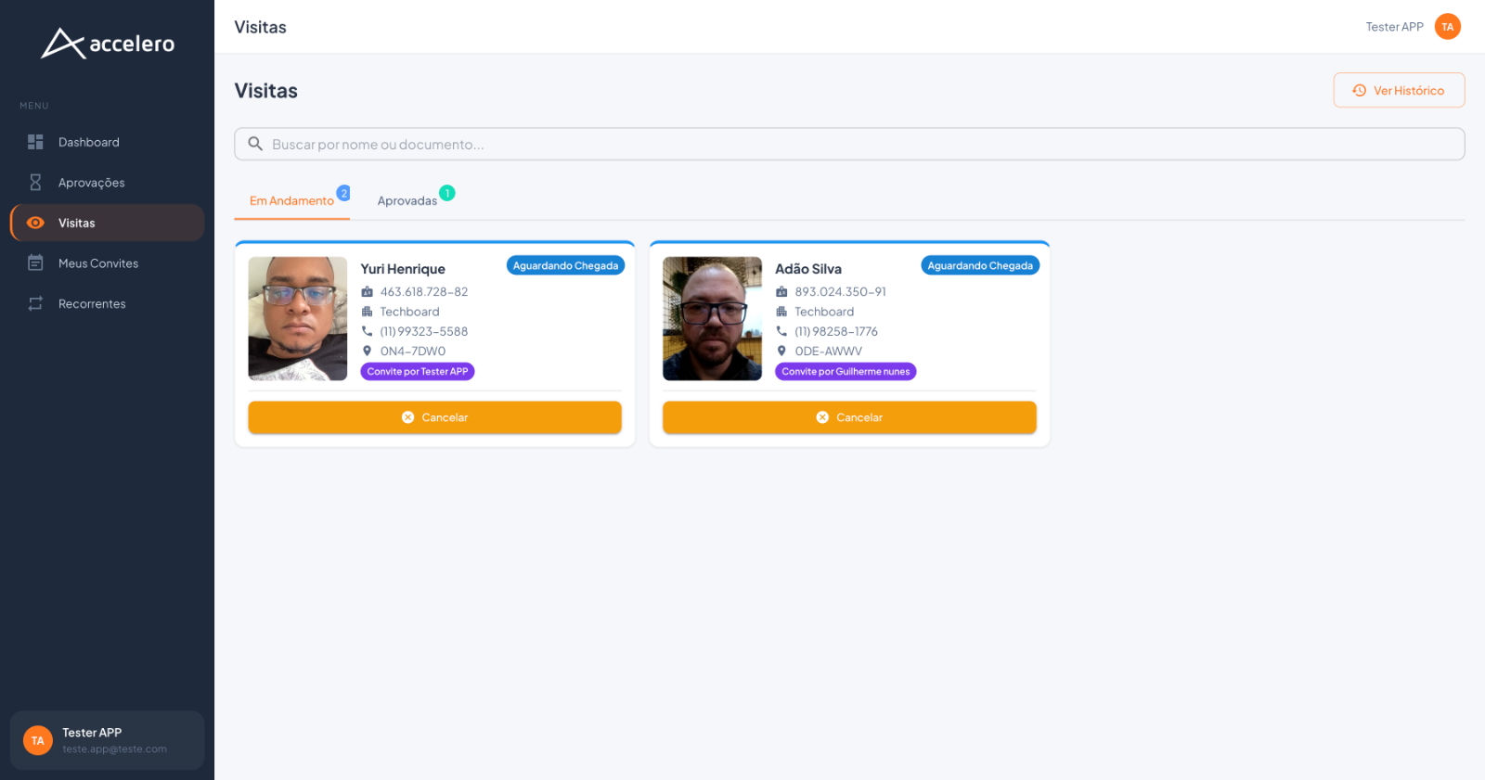
Task: Click phone number (11) 99323-5588
Action: coord(424,331)
